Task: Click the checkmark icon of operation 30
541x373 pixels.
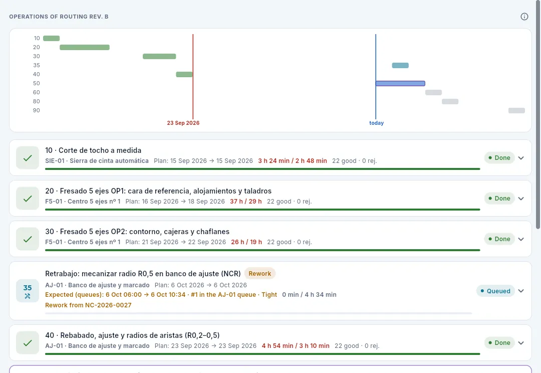Action: point(28,239)
